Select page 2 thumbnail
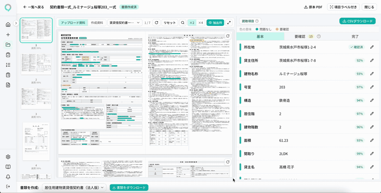 click(36, 64)
